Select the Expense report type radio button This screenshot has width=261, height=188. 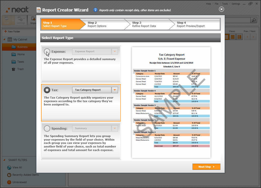[47, 51]
